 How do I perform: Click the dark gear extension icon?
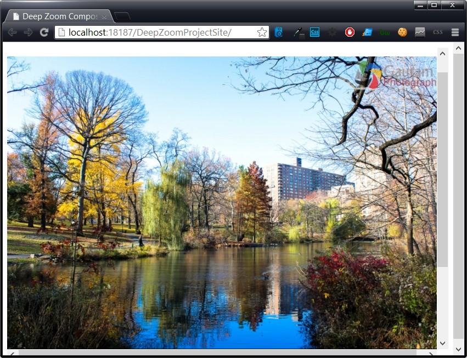332,32
